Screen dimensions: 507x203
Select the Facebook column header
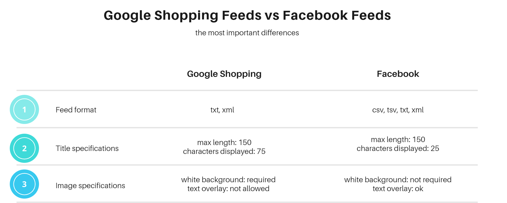coord(398,74)
